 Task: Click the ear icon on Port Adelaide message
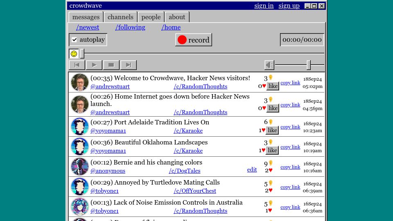(271, 122)
